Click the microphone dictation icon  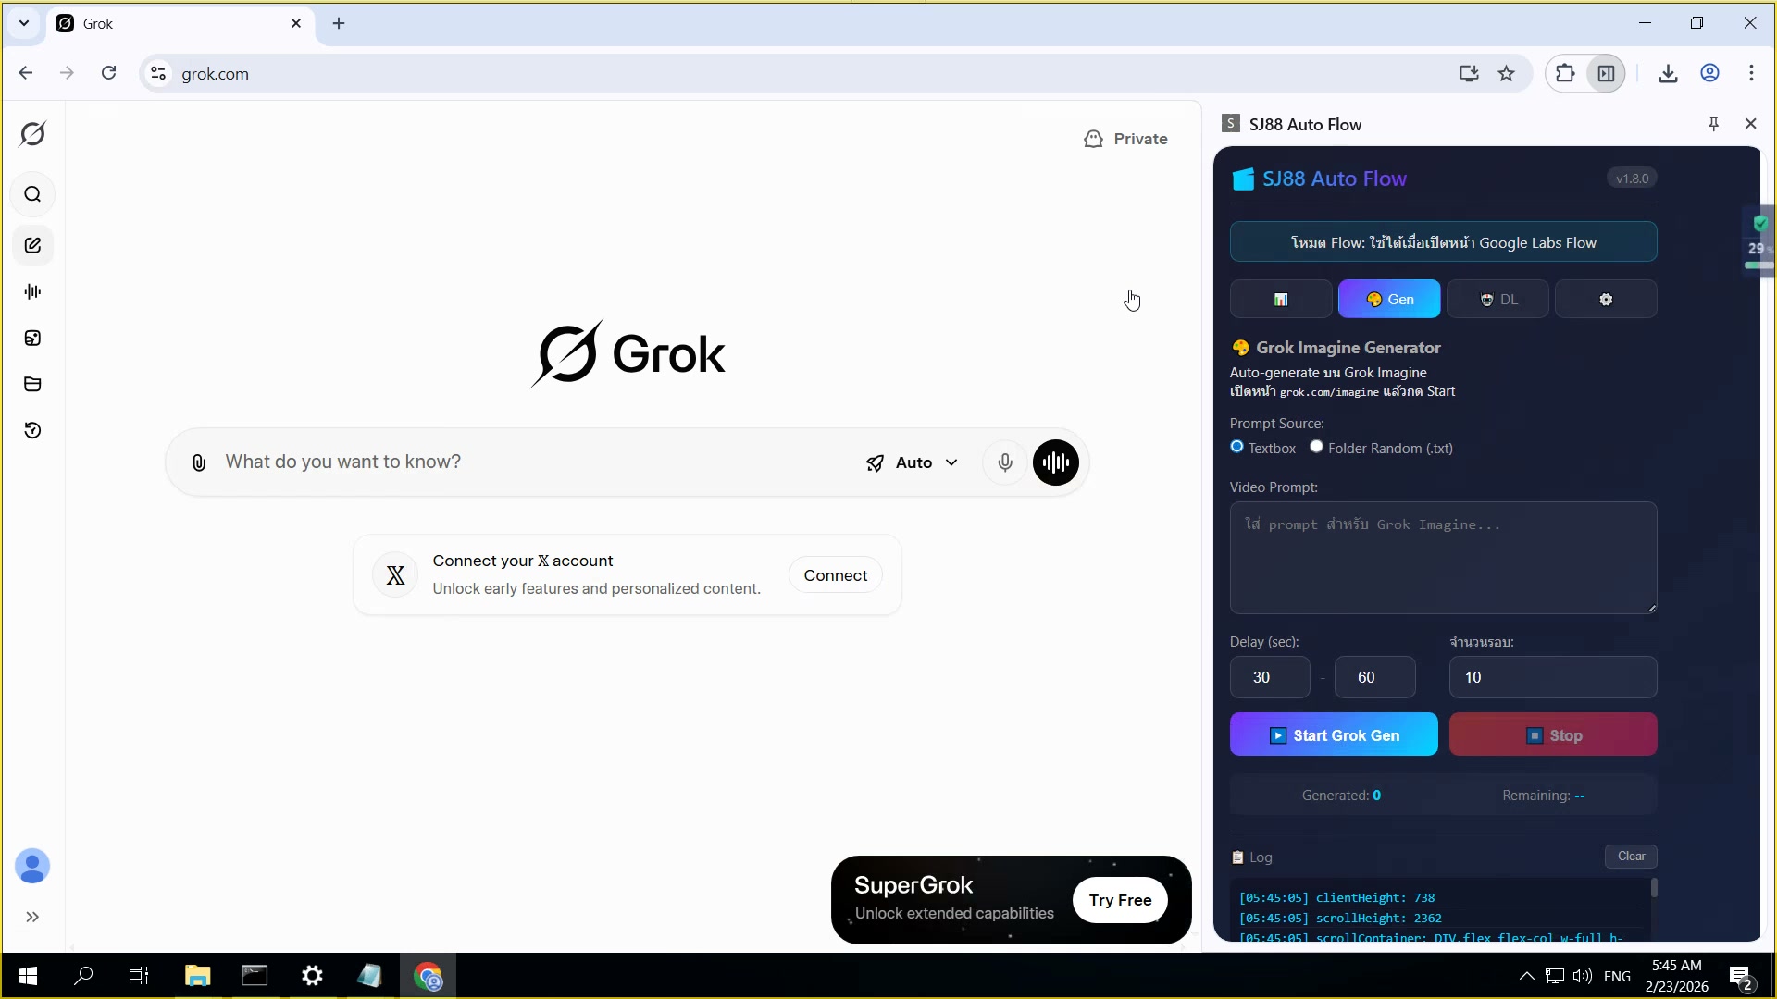point(1004,462)
